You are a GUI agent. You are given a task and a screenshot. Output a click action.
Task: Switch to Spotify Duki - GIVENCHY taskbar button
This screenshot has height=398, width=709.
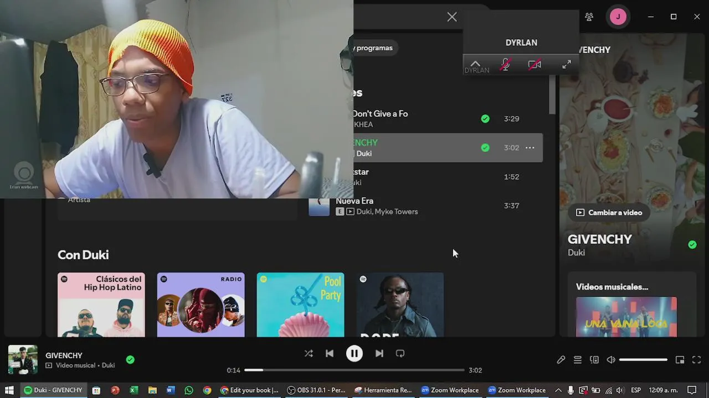53,390
